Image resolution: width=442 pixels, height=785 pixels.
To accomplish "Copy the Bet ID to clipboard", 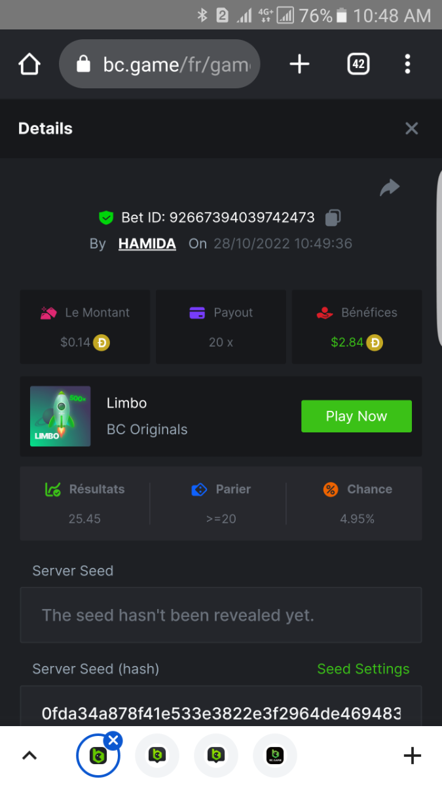I will click(x=333, y=217).
